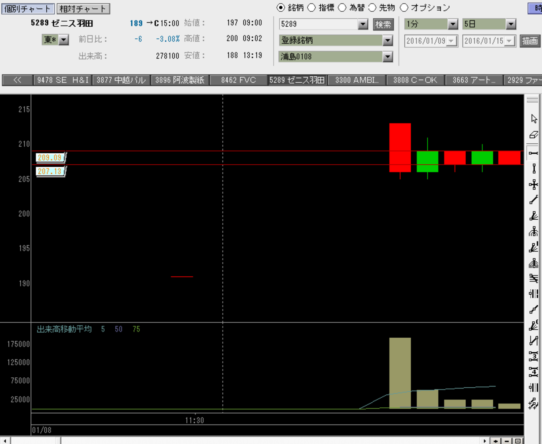Click the << previous tabs button

click(x=17, y=80)
